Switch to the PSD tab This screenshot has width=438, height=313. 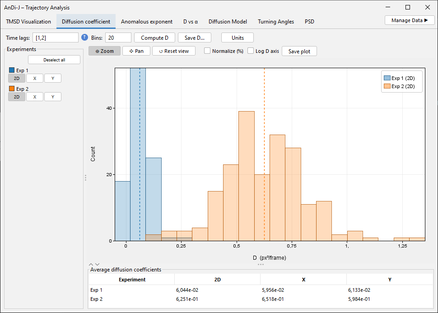click(x=309, y=22)
